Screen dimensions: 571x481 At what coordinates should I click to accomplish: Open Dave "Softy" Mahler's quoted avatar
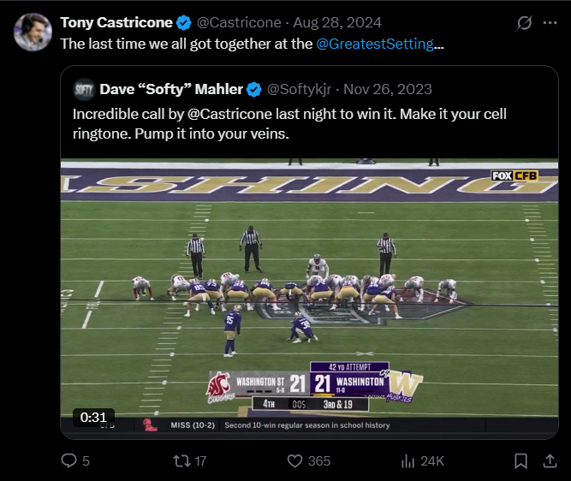(x=84, y=89)
